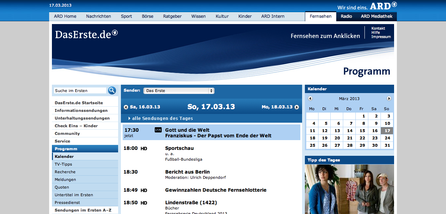Click next month arrow in Kalender
This screenshot has height=214, width=446.
click(x=389, y=99)
